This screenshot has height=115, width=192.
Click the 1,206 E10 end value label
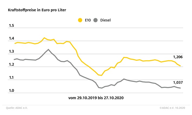(x=178, y=57)
